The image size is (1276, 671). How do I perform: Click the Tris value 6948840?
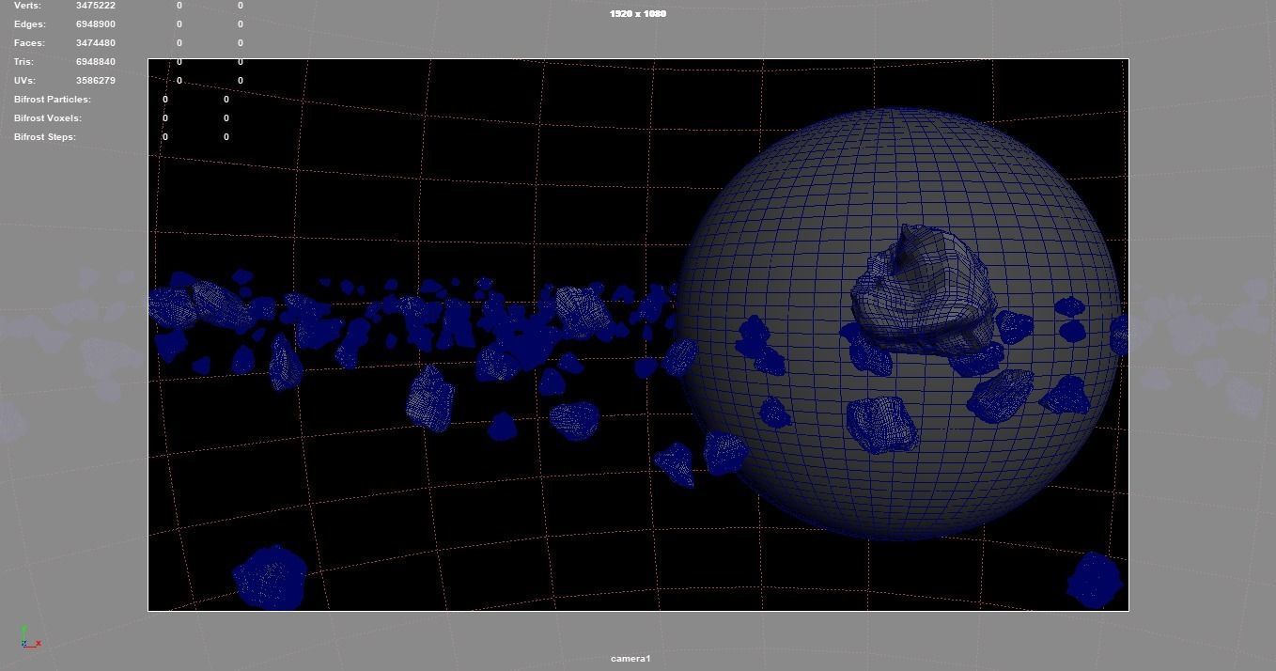(x=96, y=62)
